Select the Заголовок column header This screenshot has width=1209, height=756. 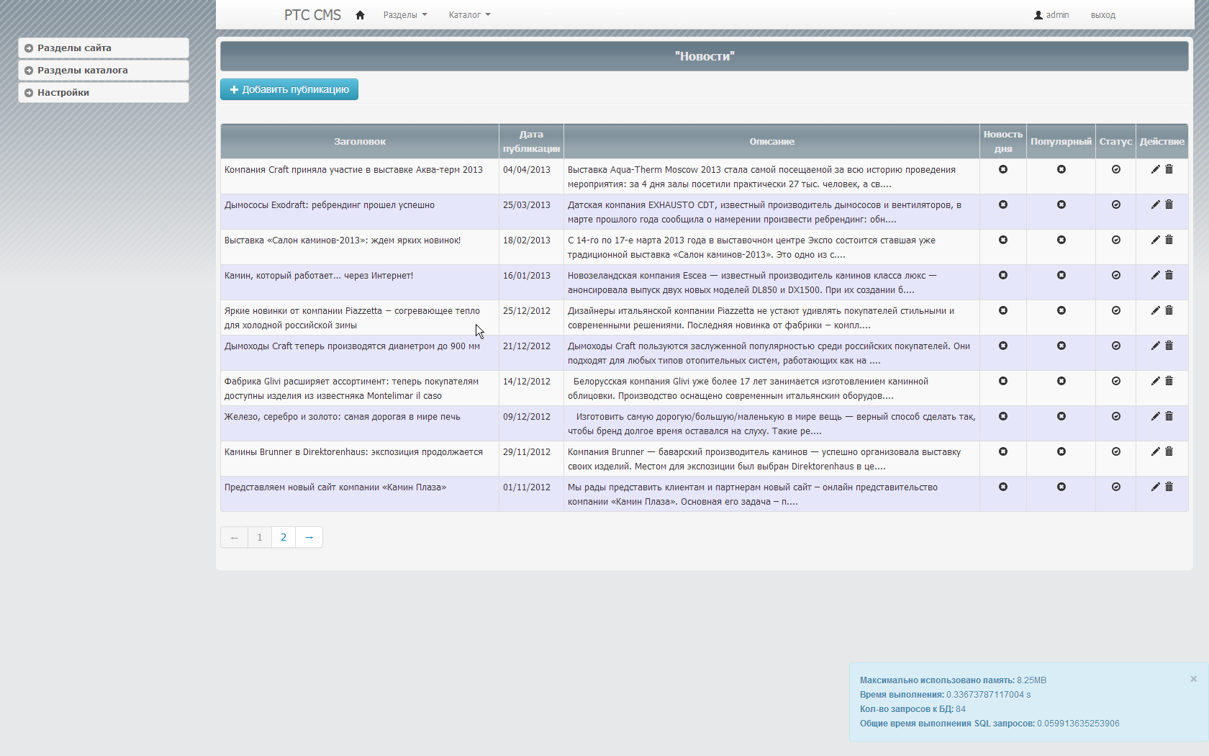pos(360,141)
